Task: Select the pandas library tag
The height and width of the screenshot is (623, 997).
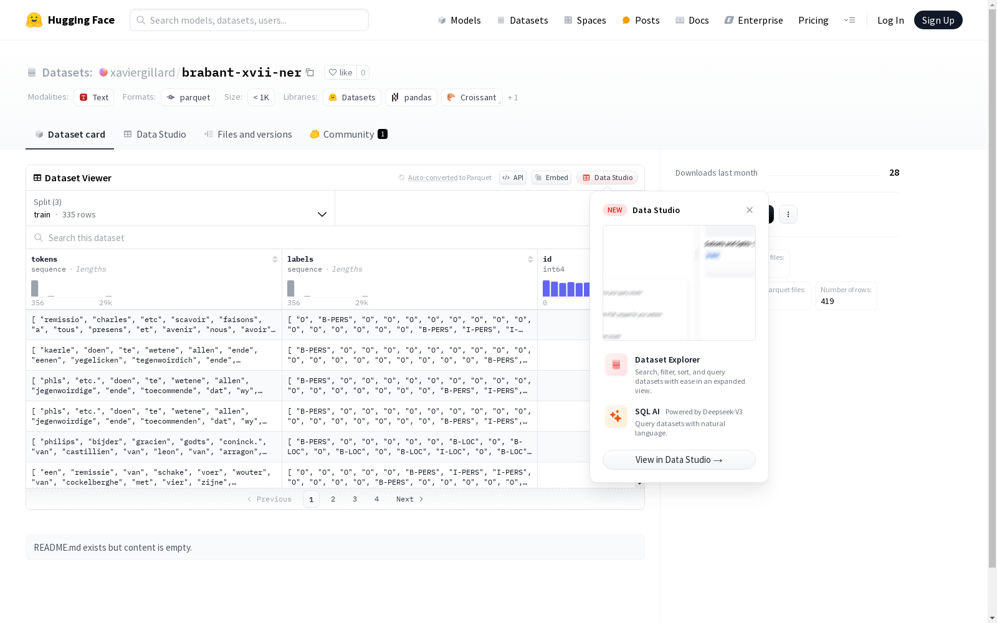Action: 411,97
